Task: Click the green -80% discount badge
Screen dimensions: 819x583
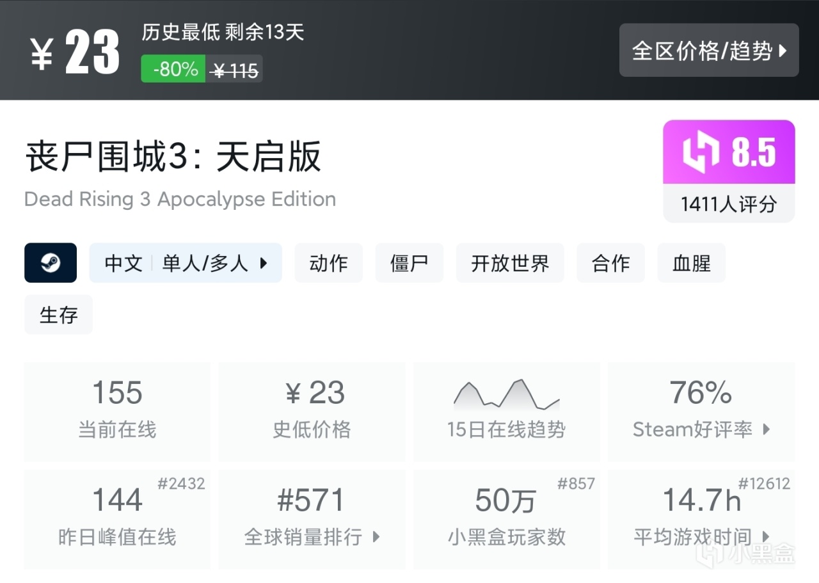Action: tap(171, 69)
